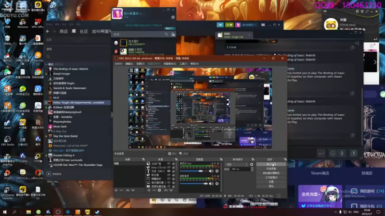Open Steam friends list settings gear
Screen dimensions: 385x216
pyautogui.click(x=173, y=17)
